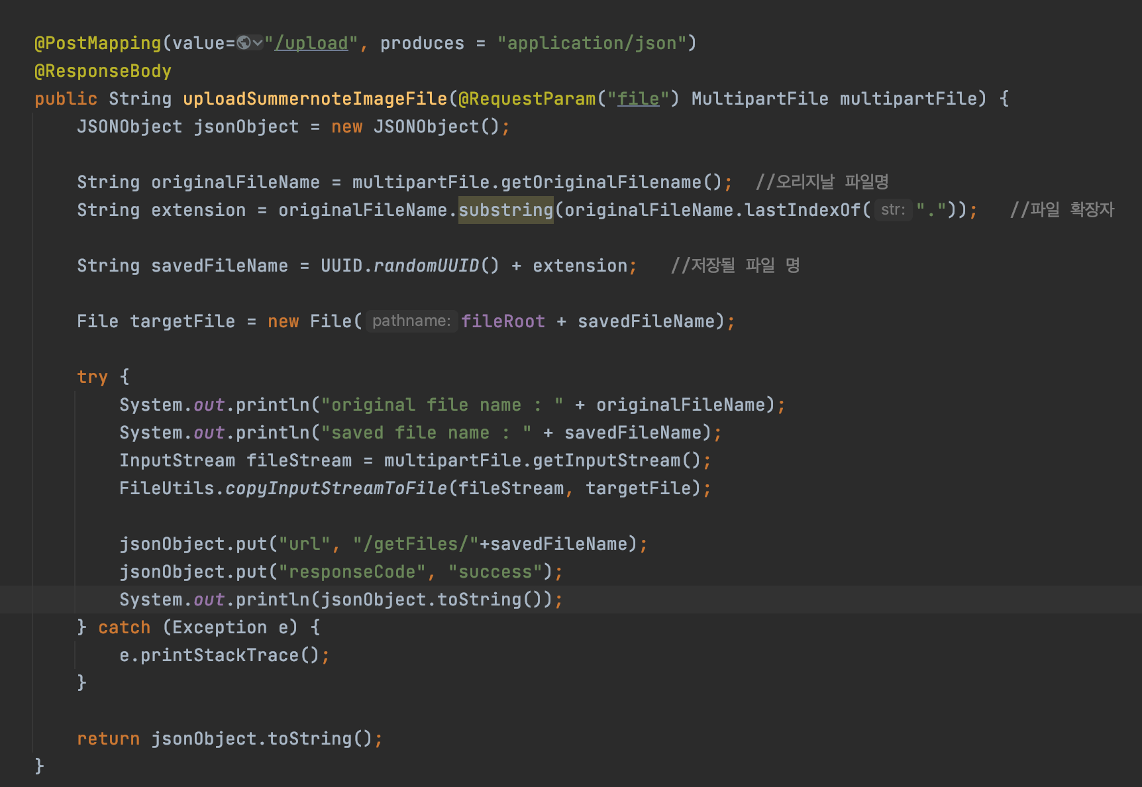This screenshot has width=1142, height=787.
Task: Click the @RequestParam annotation
Action: tap(527, 99)
